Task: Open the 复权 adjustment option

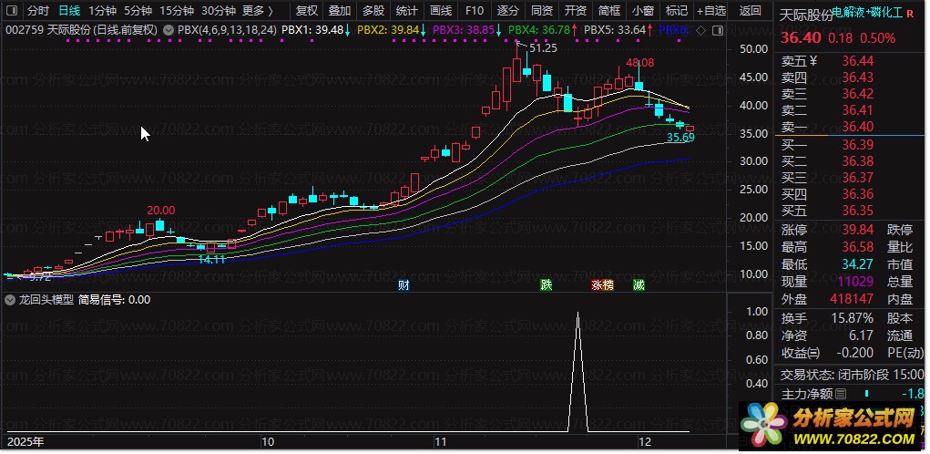Action: click(307, 11)
